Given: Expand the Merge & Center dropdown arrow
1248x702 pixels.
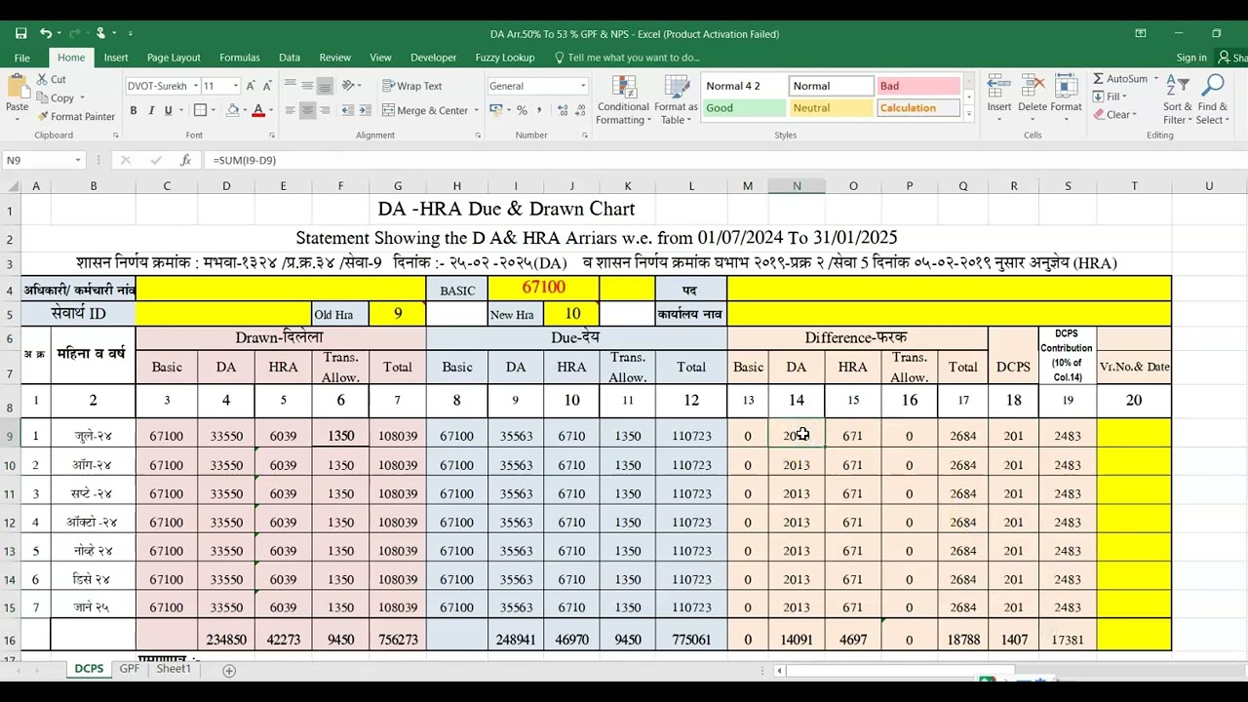Looking at the screenshot, I should tap(477, 110).
